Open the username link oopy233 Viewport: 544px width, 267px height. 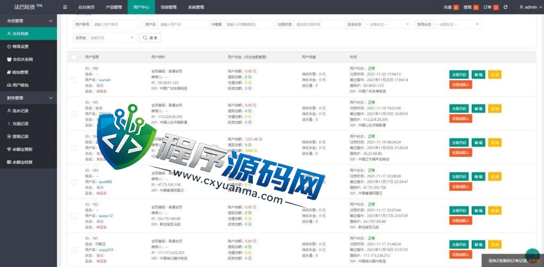[106, 249]
